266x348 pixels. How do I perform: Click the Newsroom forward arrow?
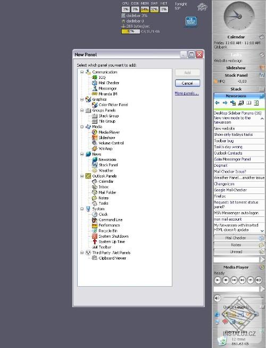coord(225,103)
